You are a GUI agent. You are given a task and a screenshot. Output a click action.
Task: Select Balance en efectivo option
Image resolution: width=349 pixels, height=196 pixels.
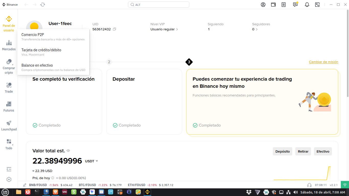[x=53, y=67]
